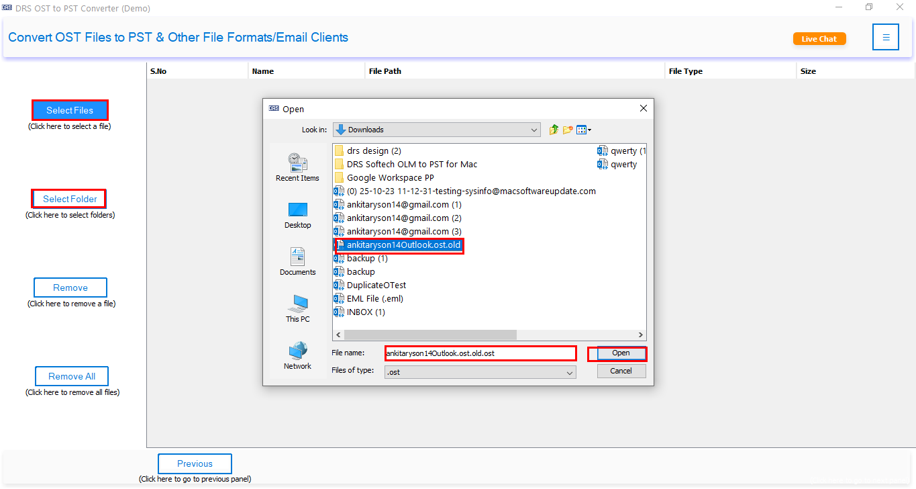The width and height of the screenshot is (916, 489).
Task: Select DuplicateOTest file
Action: [370, 285]
